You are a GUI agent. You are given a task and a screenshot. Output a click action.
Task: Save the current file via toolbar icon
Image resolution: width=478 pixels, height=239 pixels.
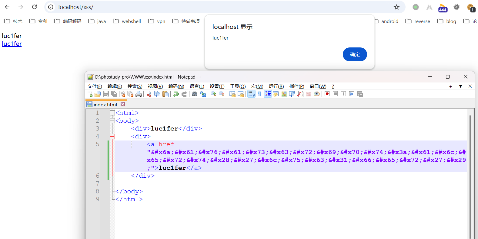pos(106,94)
